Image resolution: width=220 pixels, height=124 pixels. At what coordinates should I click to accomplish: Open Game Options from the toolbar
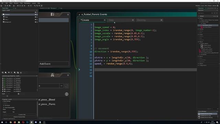(x=29, y=6)
